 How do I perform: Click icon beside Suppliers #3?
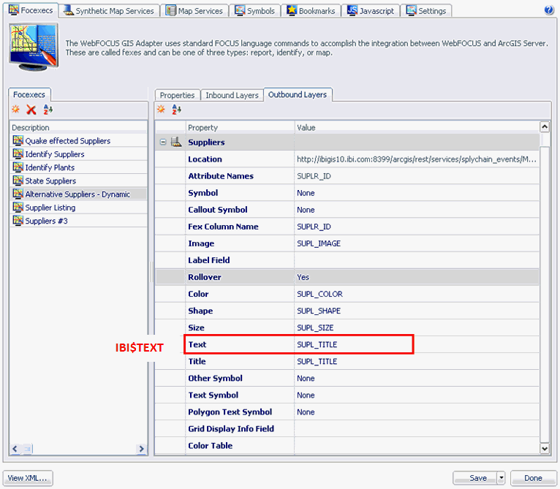[18, 221]
